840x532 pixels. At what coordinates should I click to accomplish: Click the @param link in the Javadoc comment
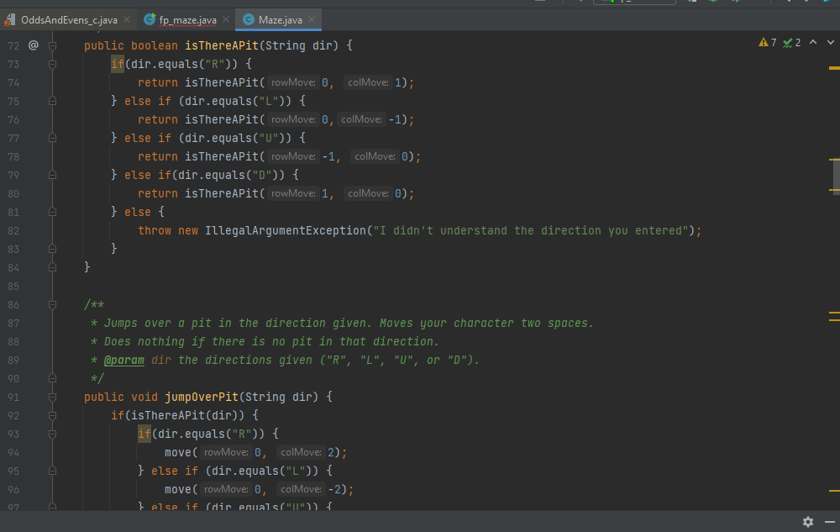pos(123,360)
